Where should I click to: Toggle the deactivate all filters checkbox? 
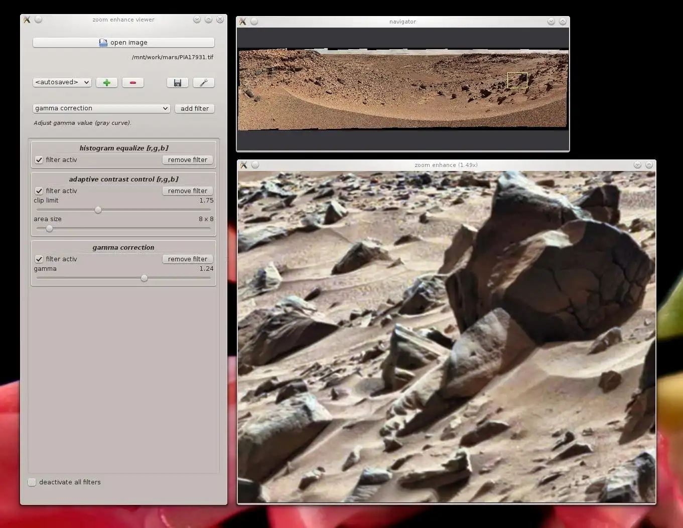tap(32, 482)
